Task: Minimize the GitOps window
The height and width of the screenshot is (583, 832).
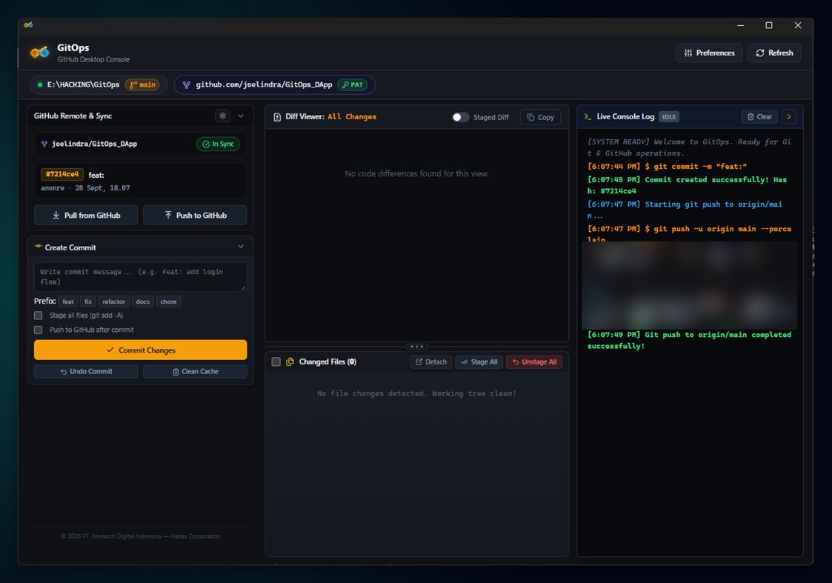Action: [x=741, y=25]
